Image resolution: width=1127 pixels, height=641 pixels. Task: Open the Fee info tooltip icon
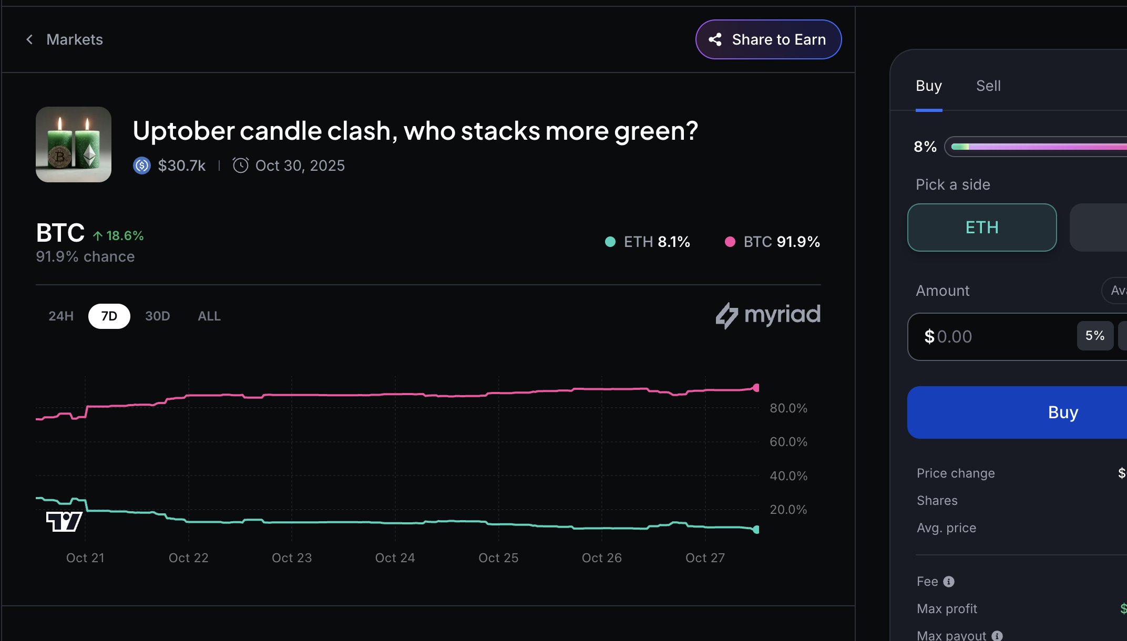click(x=949, y=582)
